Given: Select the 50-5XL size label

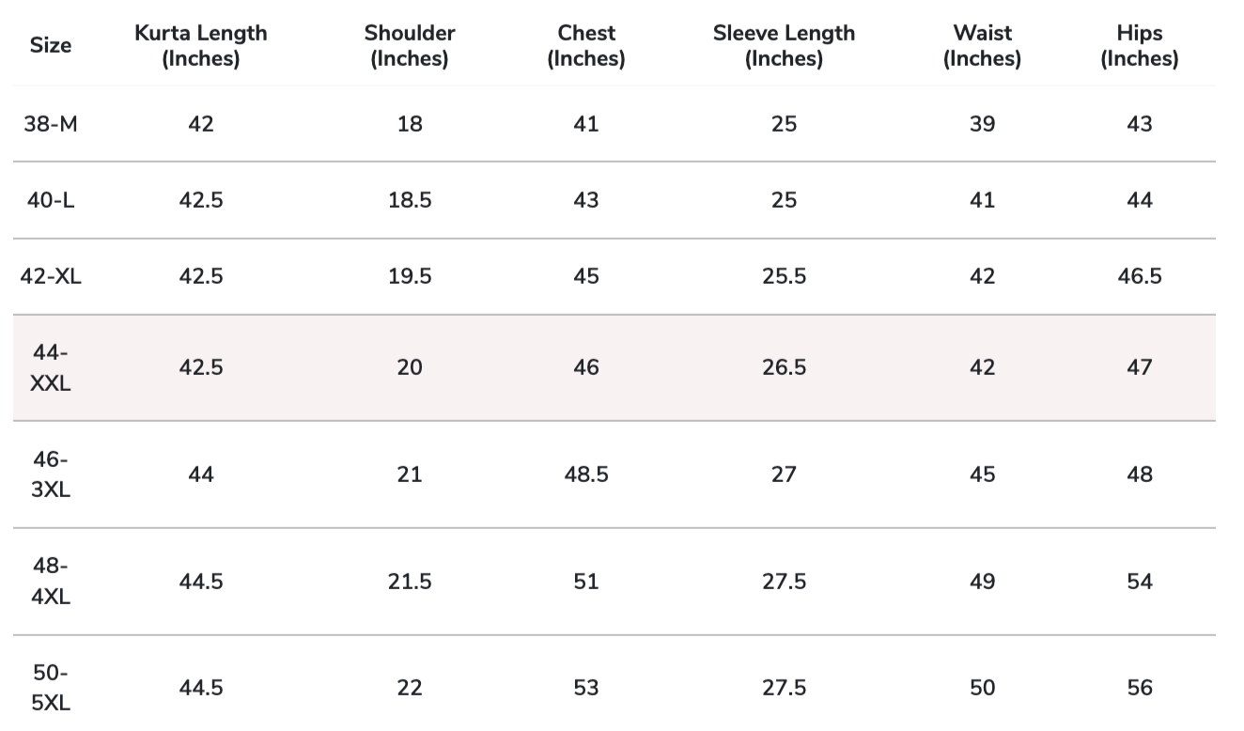Looking at the screenshot, I should coord(51,688).
